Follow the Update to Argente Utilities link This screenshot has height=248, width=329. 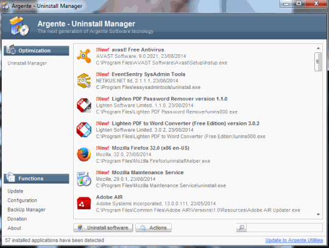coord(294,240)
